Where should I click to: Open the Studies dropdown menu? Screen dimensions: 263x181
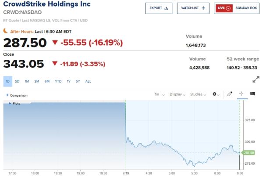[198, 94]
